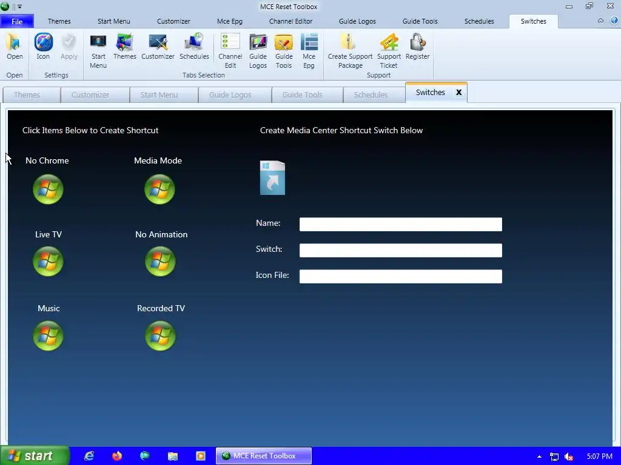Select the Live TV shortcut orb
621x465 pixels.
[48, 262]
